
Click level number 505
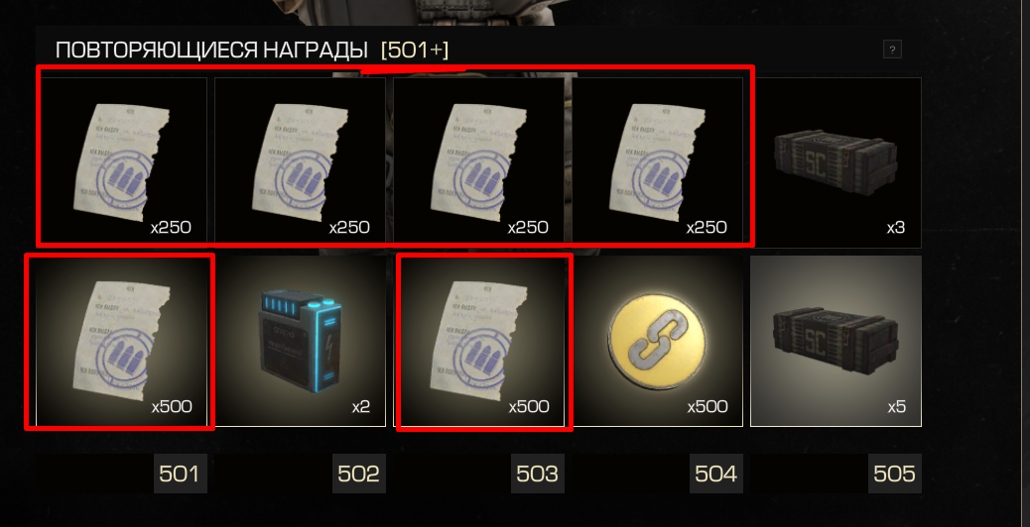[895, 474]
